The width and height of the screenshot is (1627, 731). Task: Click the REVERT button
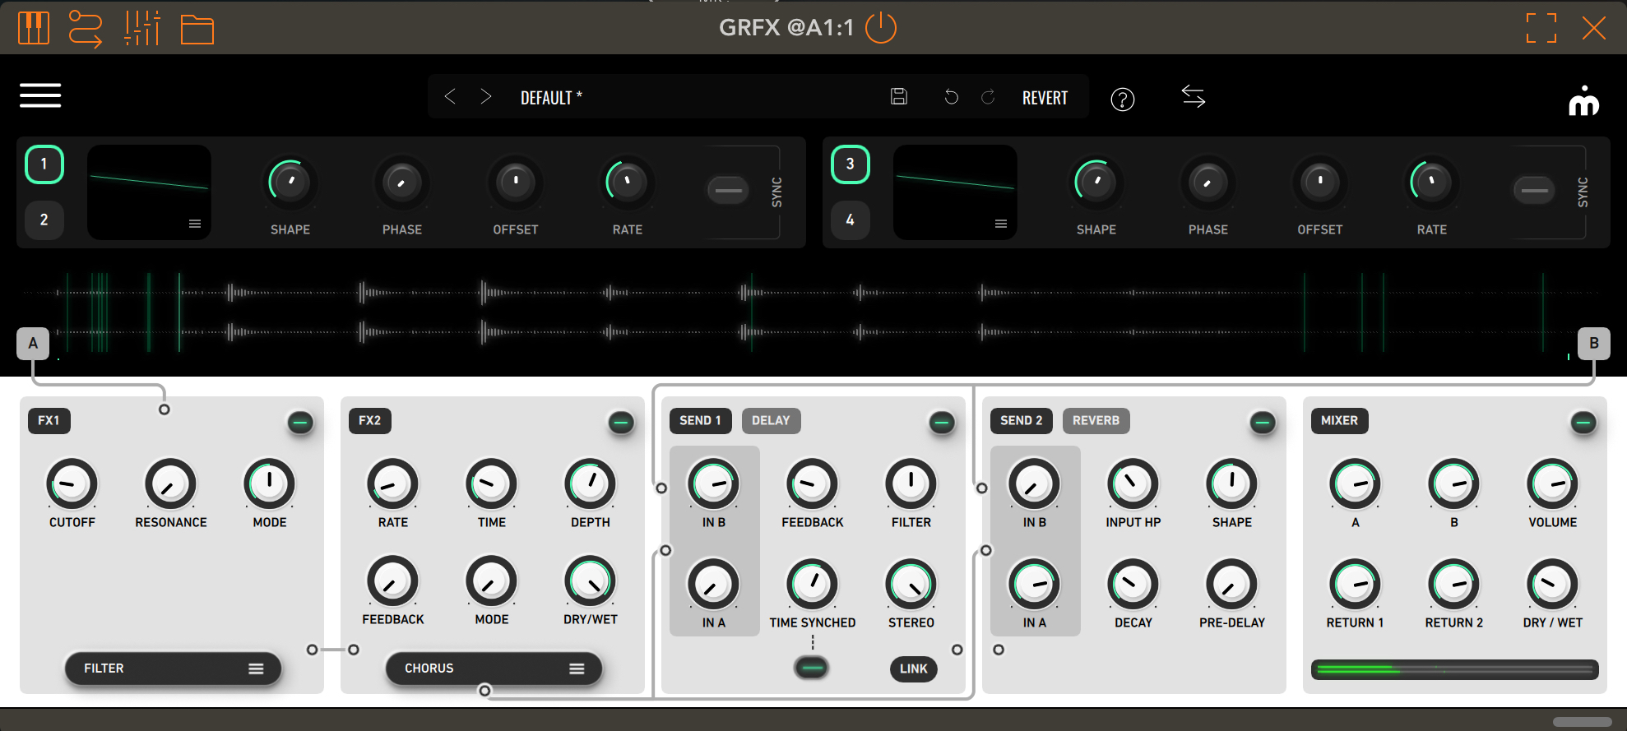click(1045, 98)
